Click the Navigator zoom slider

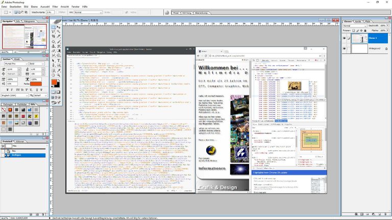click(29, 51)
